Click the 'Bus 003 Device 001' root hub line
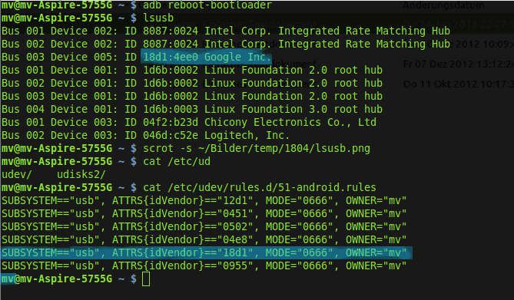 [192, 96]
